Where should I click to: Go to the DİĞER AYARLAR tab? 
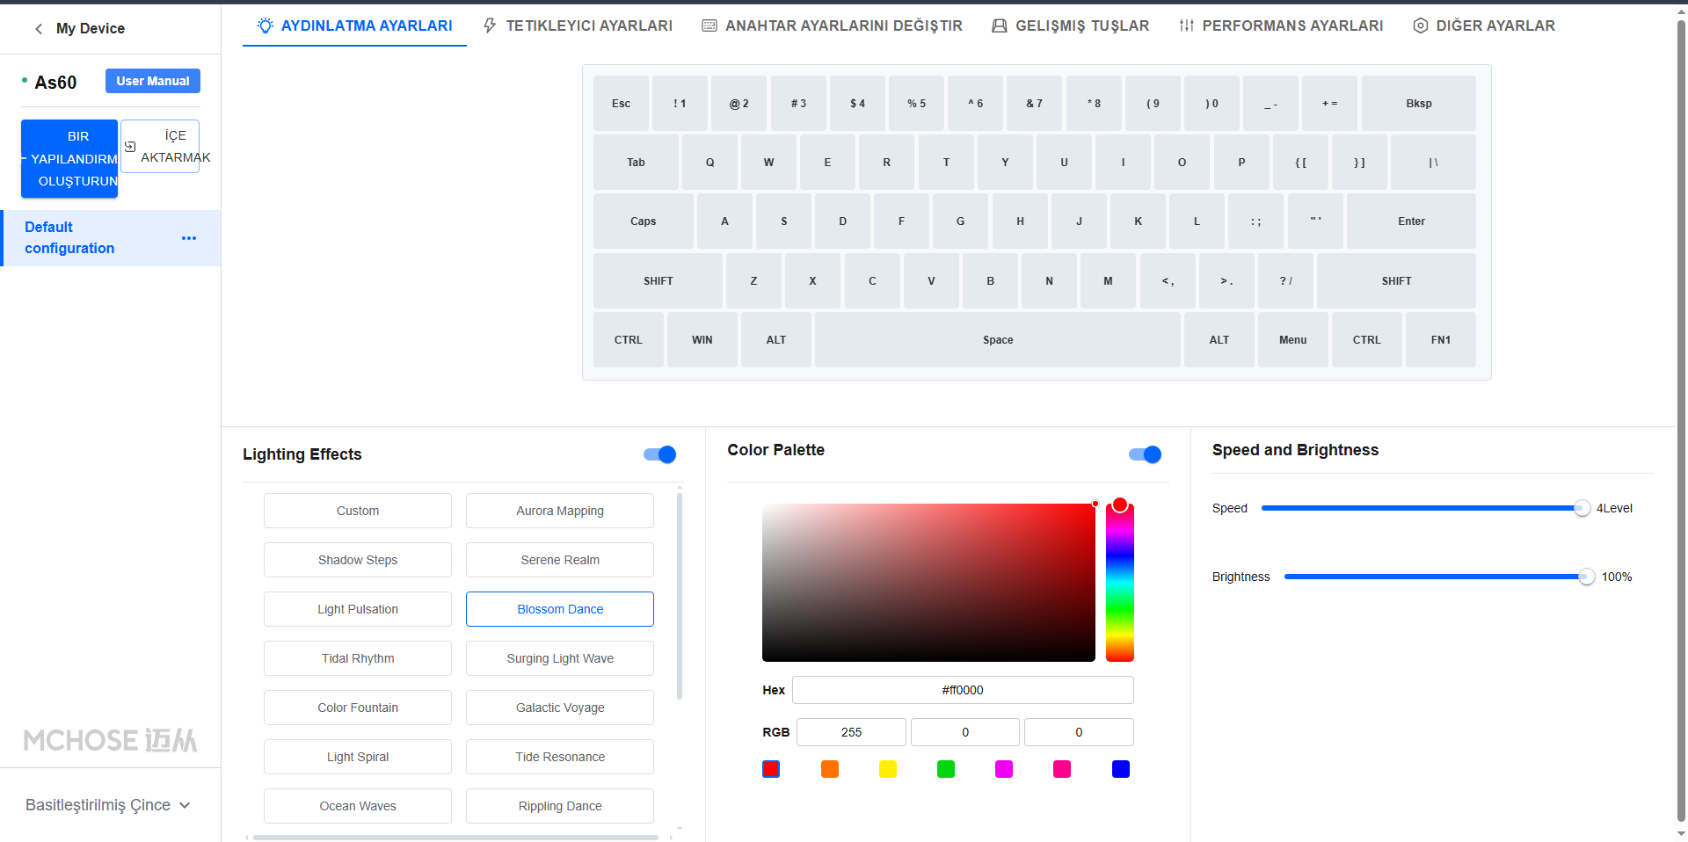coord(1484,25)
